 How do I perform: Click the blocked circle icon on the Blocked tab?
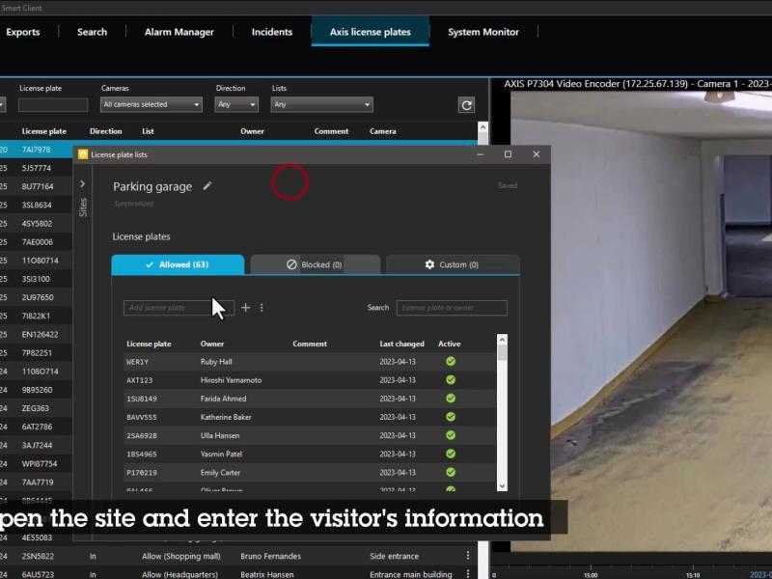click(292, 264)
